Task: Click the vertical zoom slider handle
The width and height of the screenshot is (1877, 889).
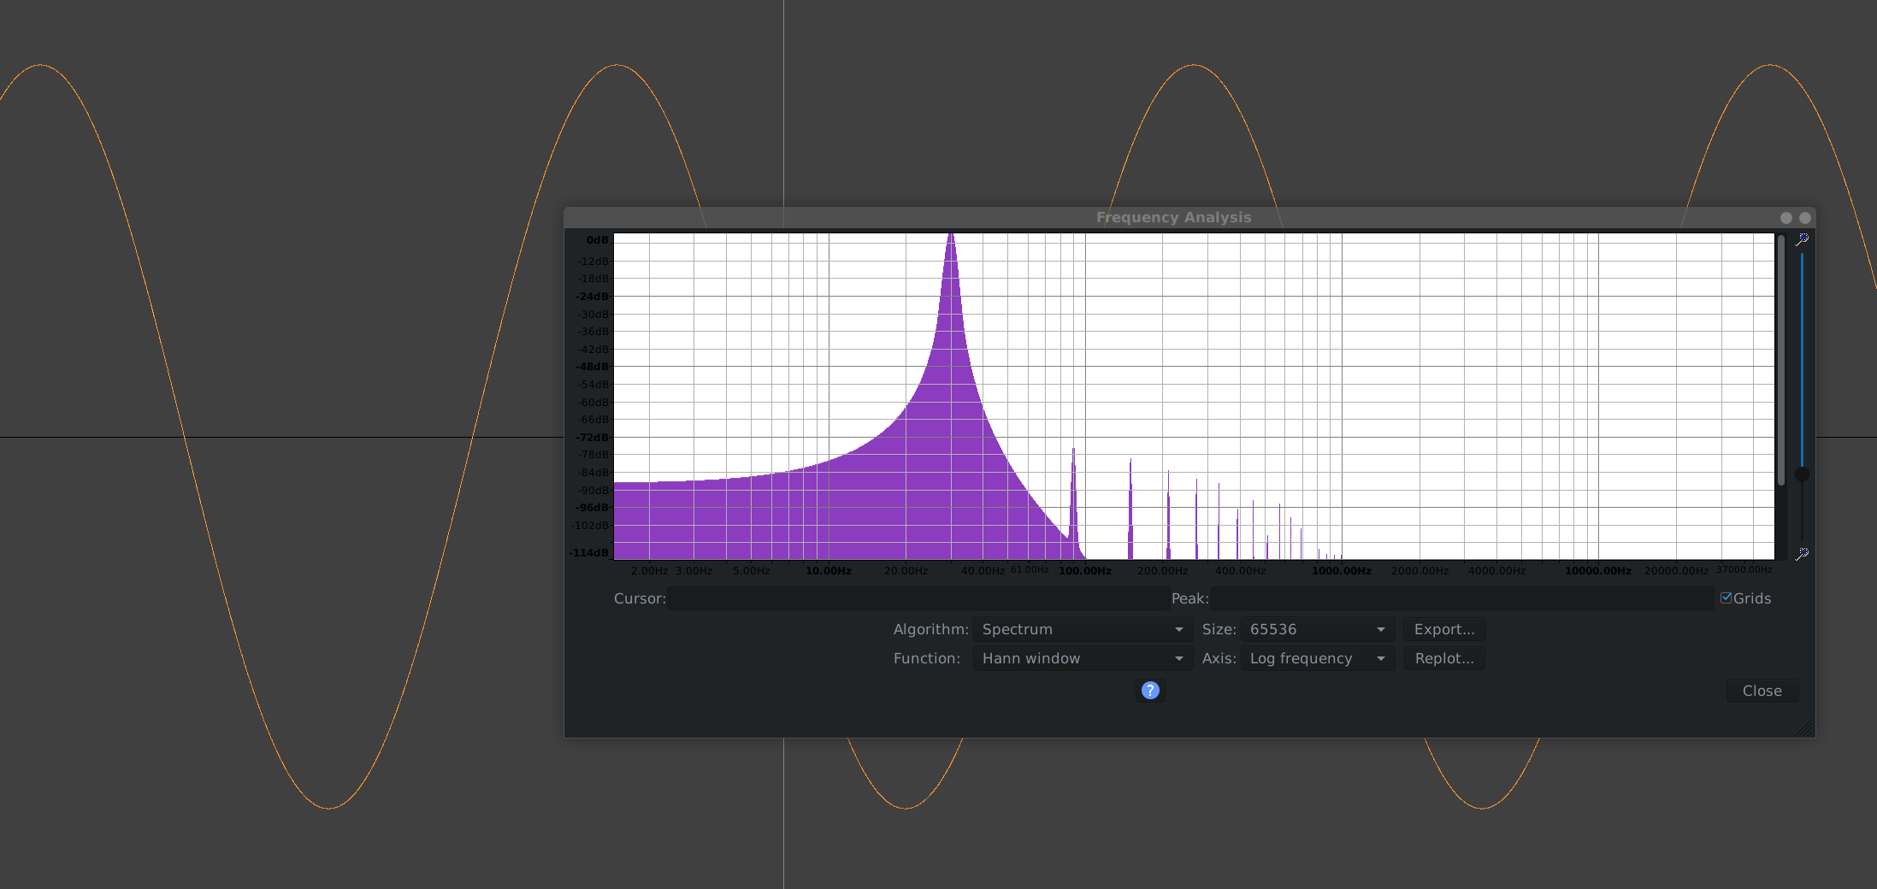Action: [1802, 474]
